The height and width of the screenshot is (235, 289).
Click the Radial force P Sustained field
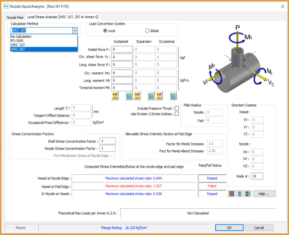pos(123,49)
